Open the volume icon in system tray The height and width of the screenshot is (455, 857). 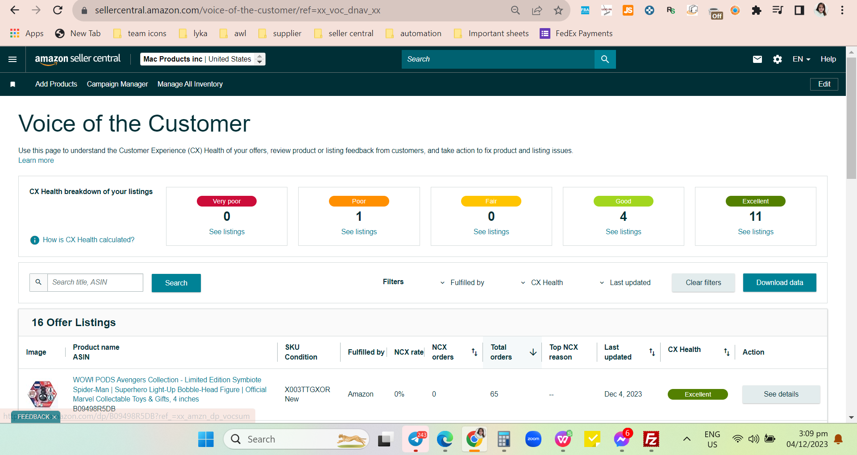coord(754,439)
